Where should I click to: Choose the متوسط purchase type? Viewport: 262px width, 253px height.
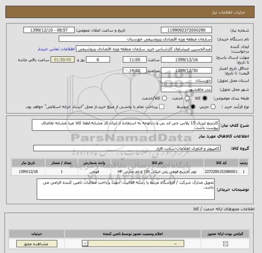point(193,107)
